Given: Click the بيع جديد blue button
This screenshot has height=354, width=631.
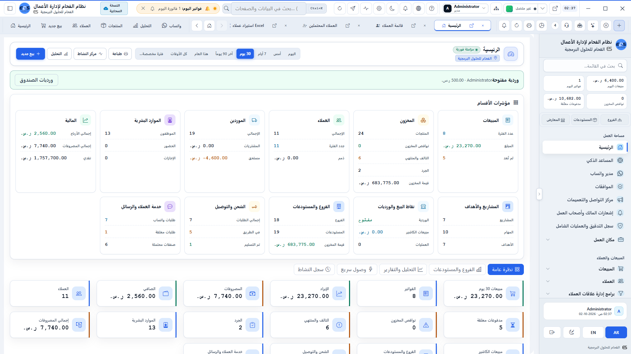Looking at the screenshot, I should [31, 54].
